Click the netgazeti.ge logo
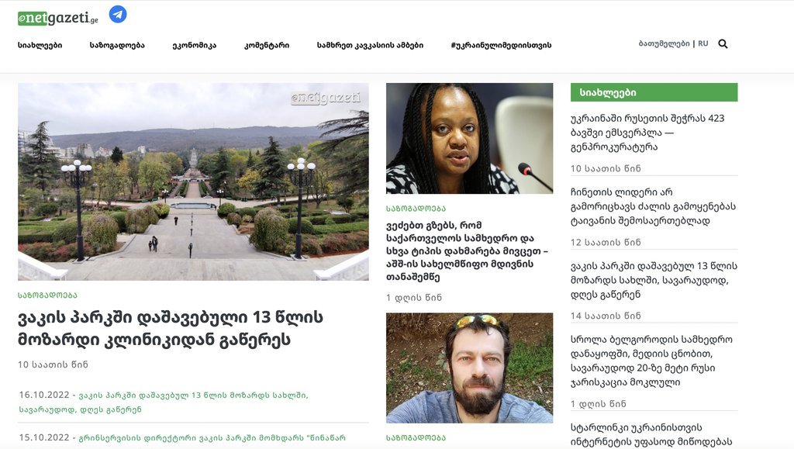Viewport: 794px width, 449px height. [x=57, y=18]
